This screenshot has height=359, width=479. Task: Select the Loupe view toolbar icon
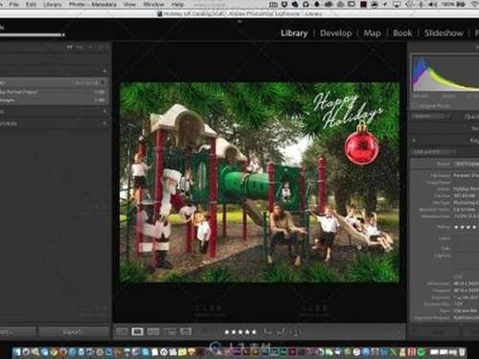coord(137,332)
